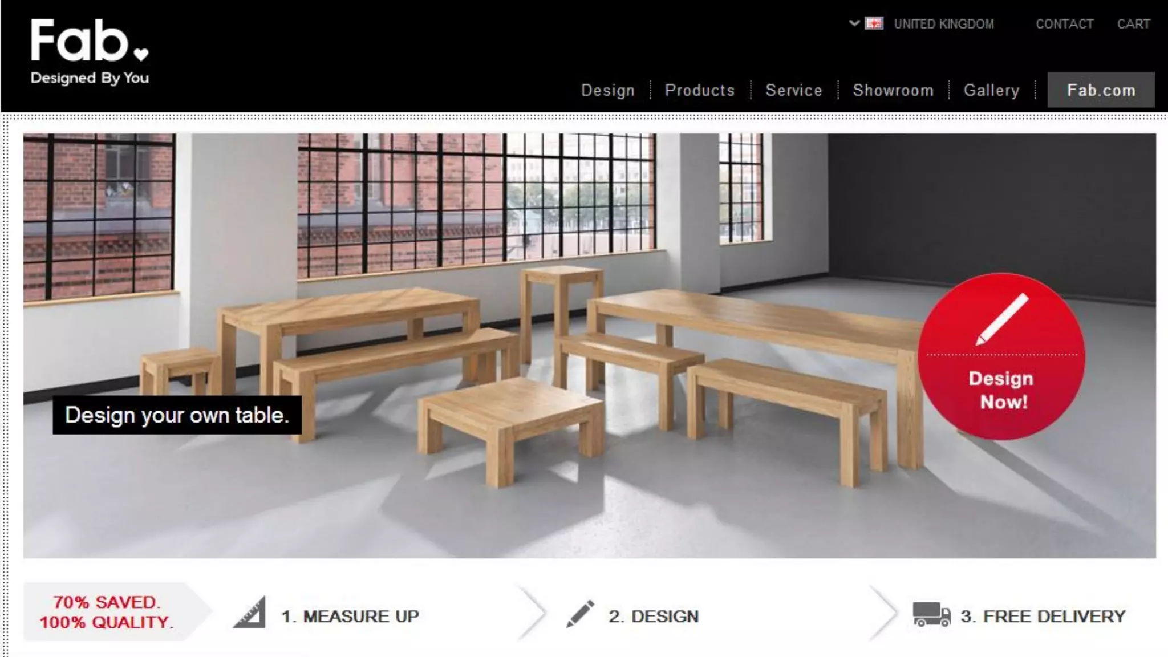Viewport: 1168px width, 657px height.
Task: Open the Contact page link
Action: pyautogui.click(x=1065, y=24)
